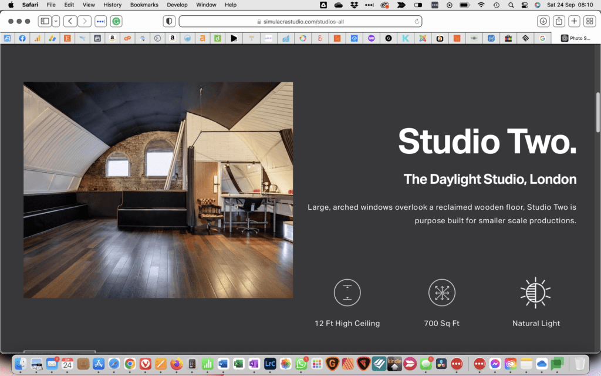The height and width of the screenshot is (376, 601).
Task: Open the Edit menu
Action: [x=69, y=5]
